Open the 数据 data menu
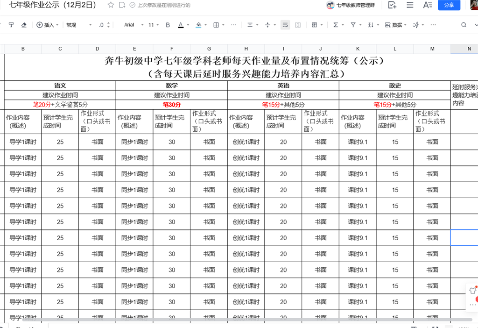 coord(396,25)
